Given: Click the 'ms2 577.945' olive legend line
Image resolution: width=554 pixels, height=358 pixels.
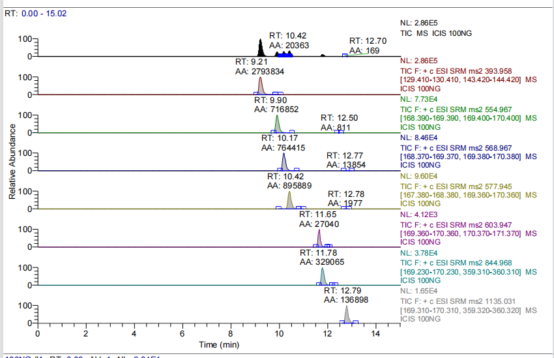Looking at the screenshot, I should (x=456, y=186).
